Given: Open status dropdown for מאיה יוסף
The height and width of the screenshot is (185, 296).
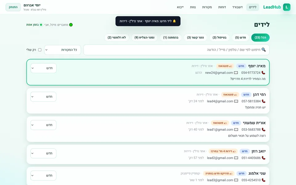Looking at the screenshot, I should click(x=43, y=68).
